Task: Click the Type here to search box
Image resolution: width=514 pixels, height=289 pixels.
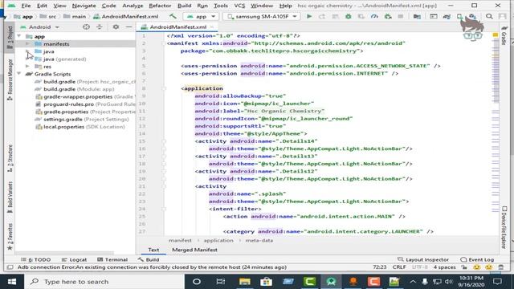Action: coord(104,282)
